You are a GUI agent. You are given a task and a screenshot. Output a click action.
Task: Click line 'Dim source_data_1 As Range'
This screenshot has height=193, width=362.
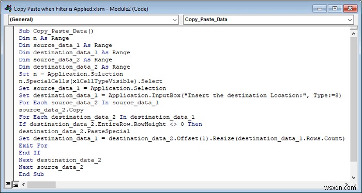coord(65,45)
